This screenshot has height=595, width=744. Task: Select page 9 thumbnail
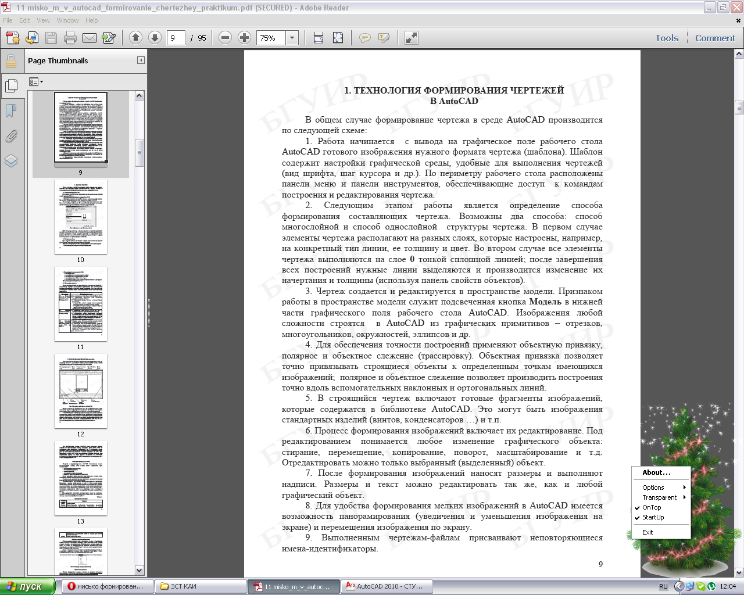click(x=81, y=128)
